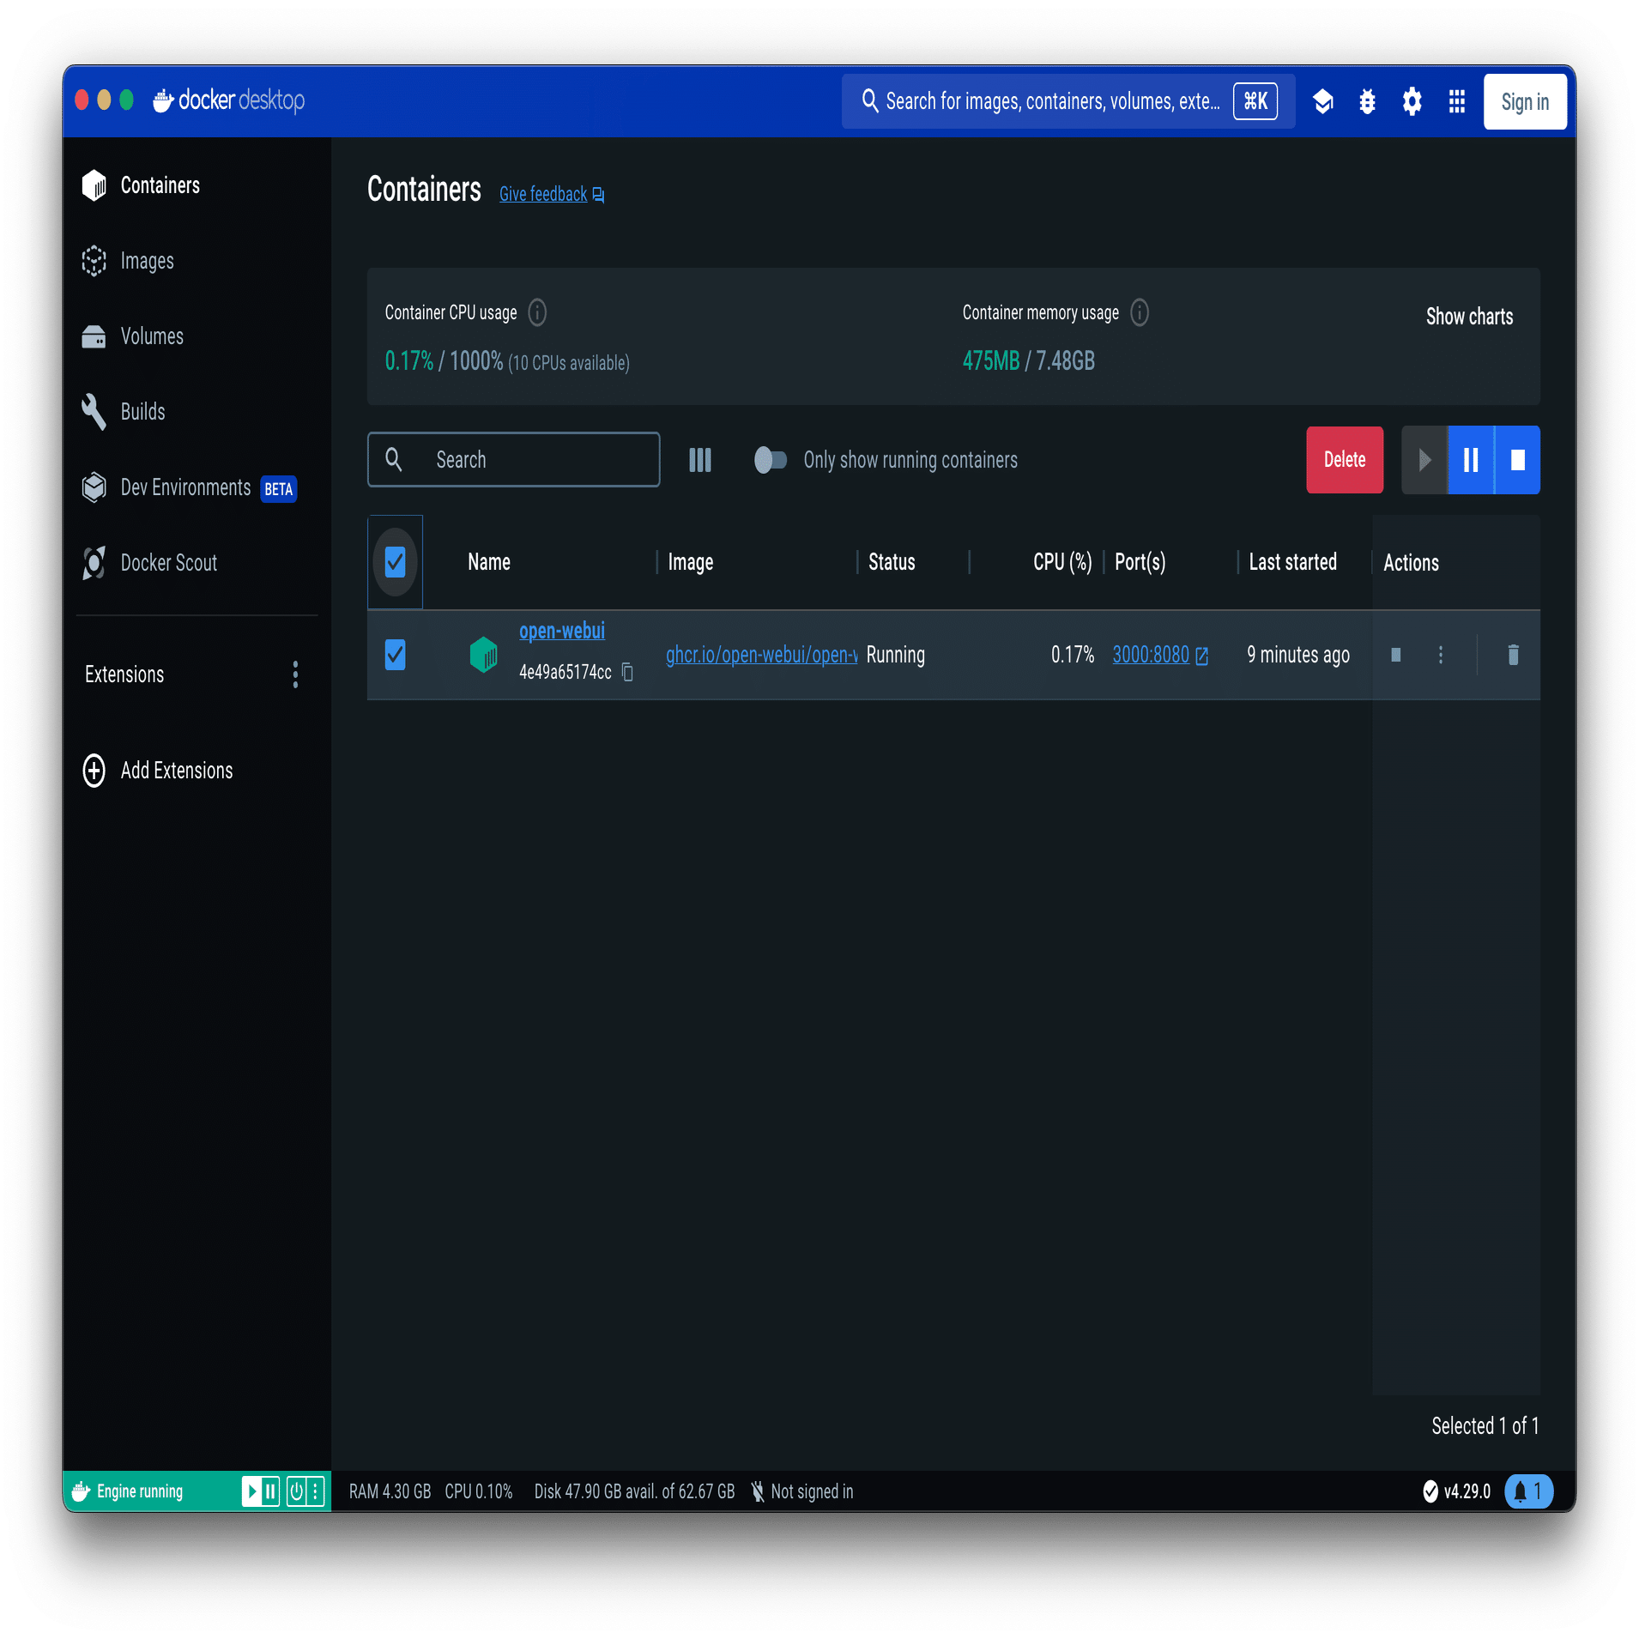Open the ghcr.io/open-webui image link

[762, 655]
